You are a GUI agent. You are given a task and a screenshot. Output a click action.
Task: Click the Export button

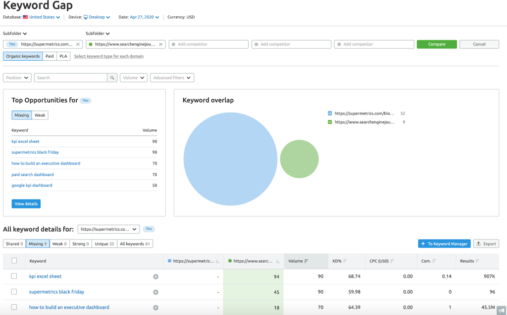[x=486, y=244]
